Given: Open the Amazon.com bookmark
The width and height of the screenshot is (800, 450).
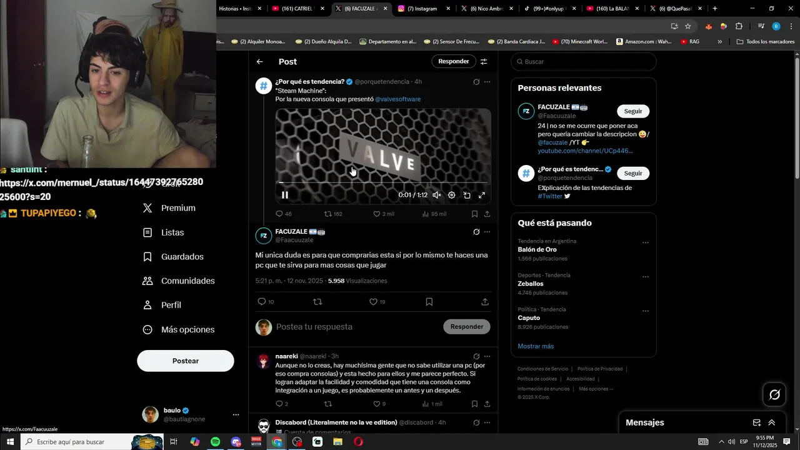Looking at the screenshot, I should coord(644,42).
